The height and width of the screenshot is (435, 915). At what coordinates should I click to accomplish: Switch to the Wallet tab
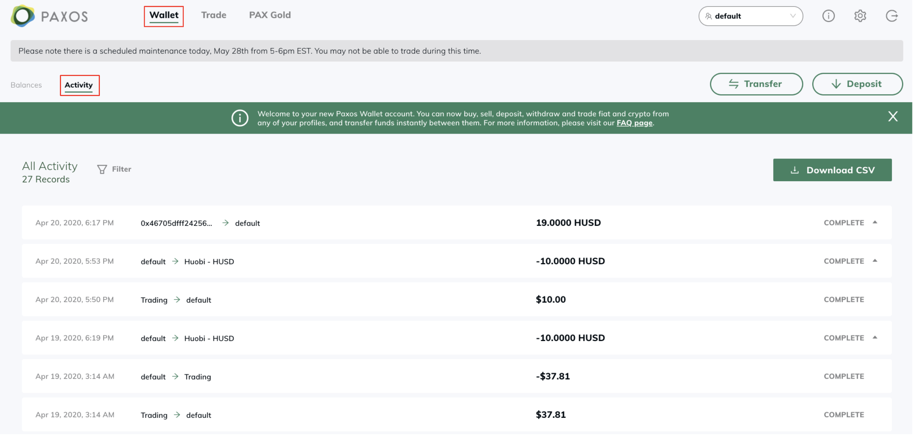[164, 15]
